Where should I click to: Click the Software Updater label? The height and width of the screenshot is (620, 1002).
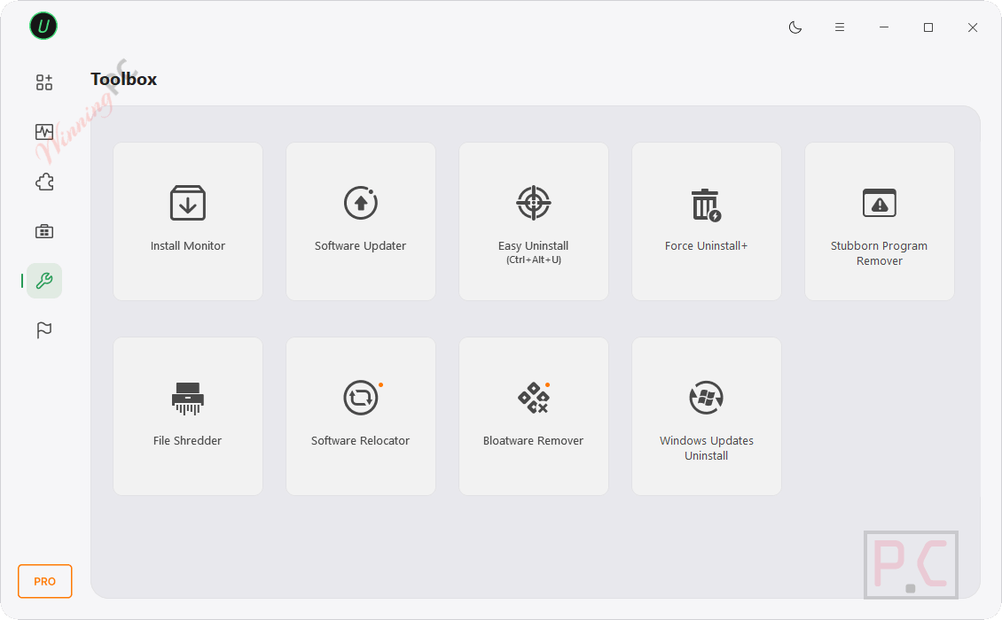[360, 246]
